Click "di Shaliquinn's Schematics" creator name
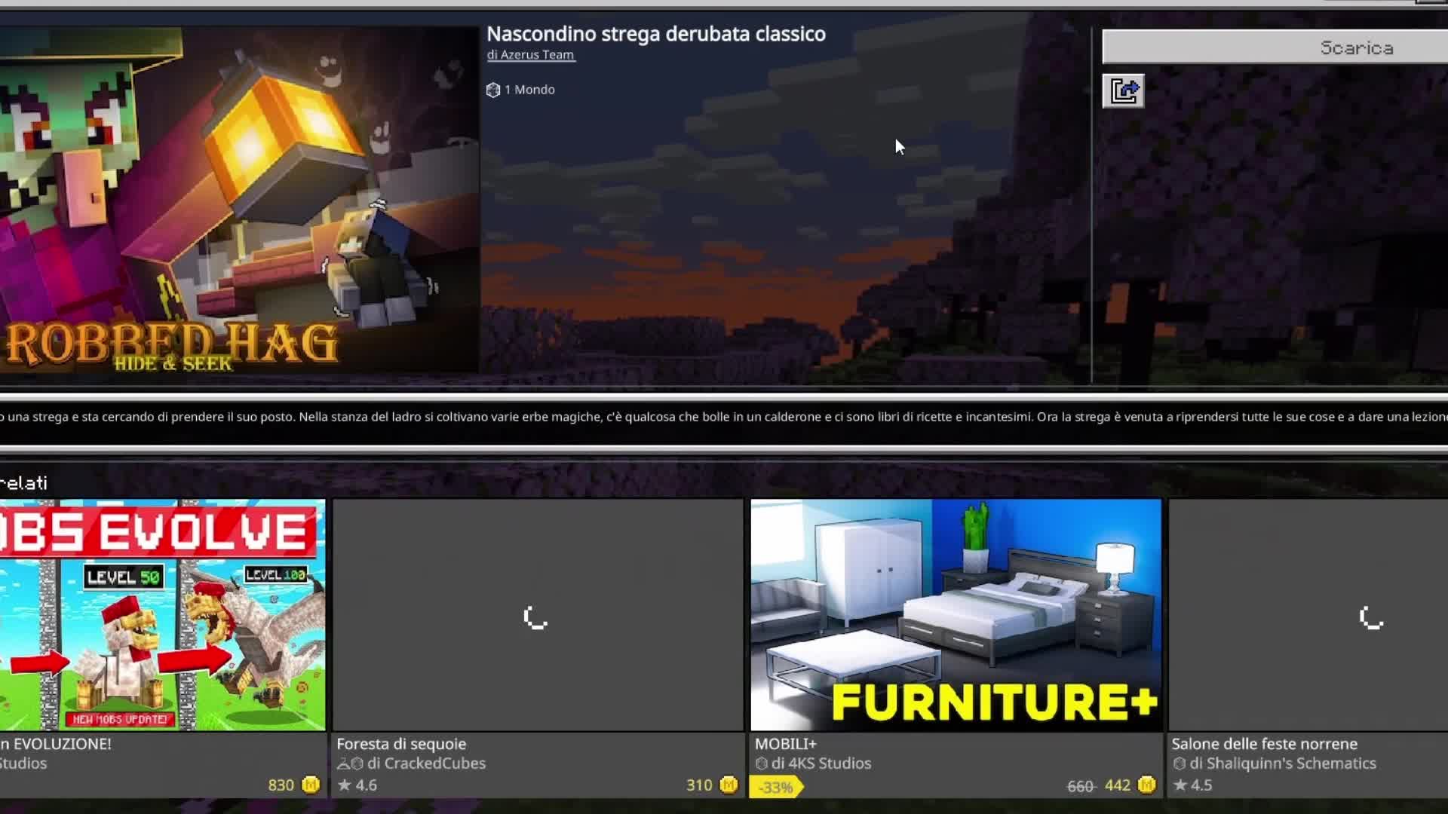The image size is (1448, 814). pos(1283,764)
